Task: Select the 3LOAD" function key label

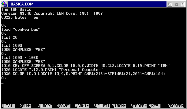Action: click(x=45, y=106)
